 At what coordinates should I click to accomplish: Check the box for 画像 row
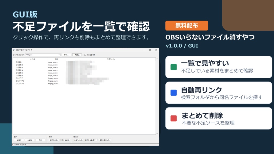[17, 62]
